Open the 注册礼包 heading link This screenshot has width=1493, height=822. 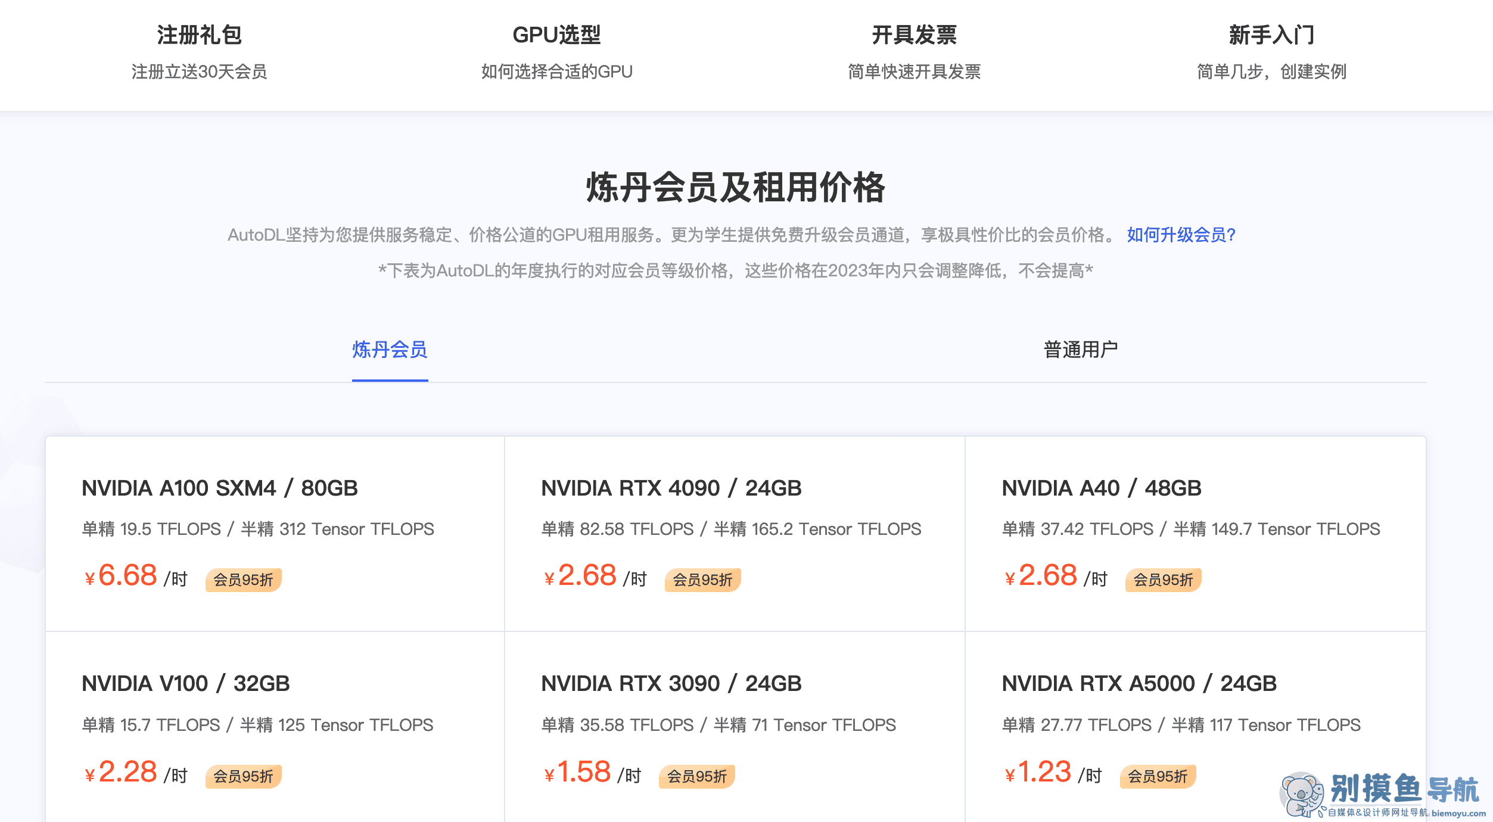(x=199, y=35)
